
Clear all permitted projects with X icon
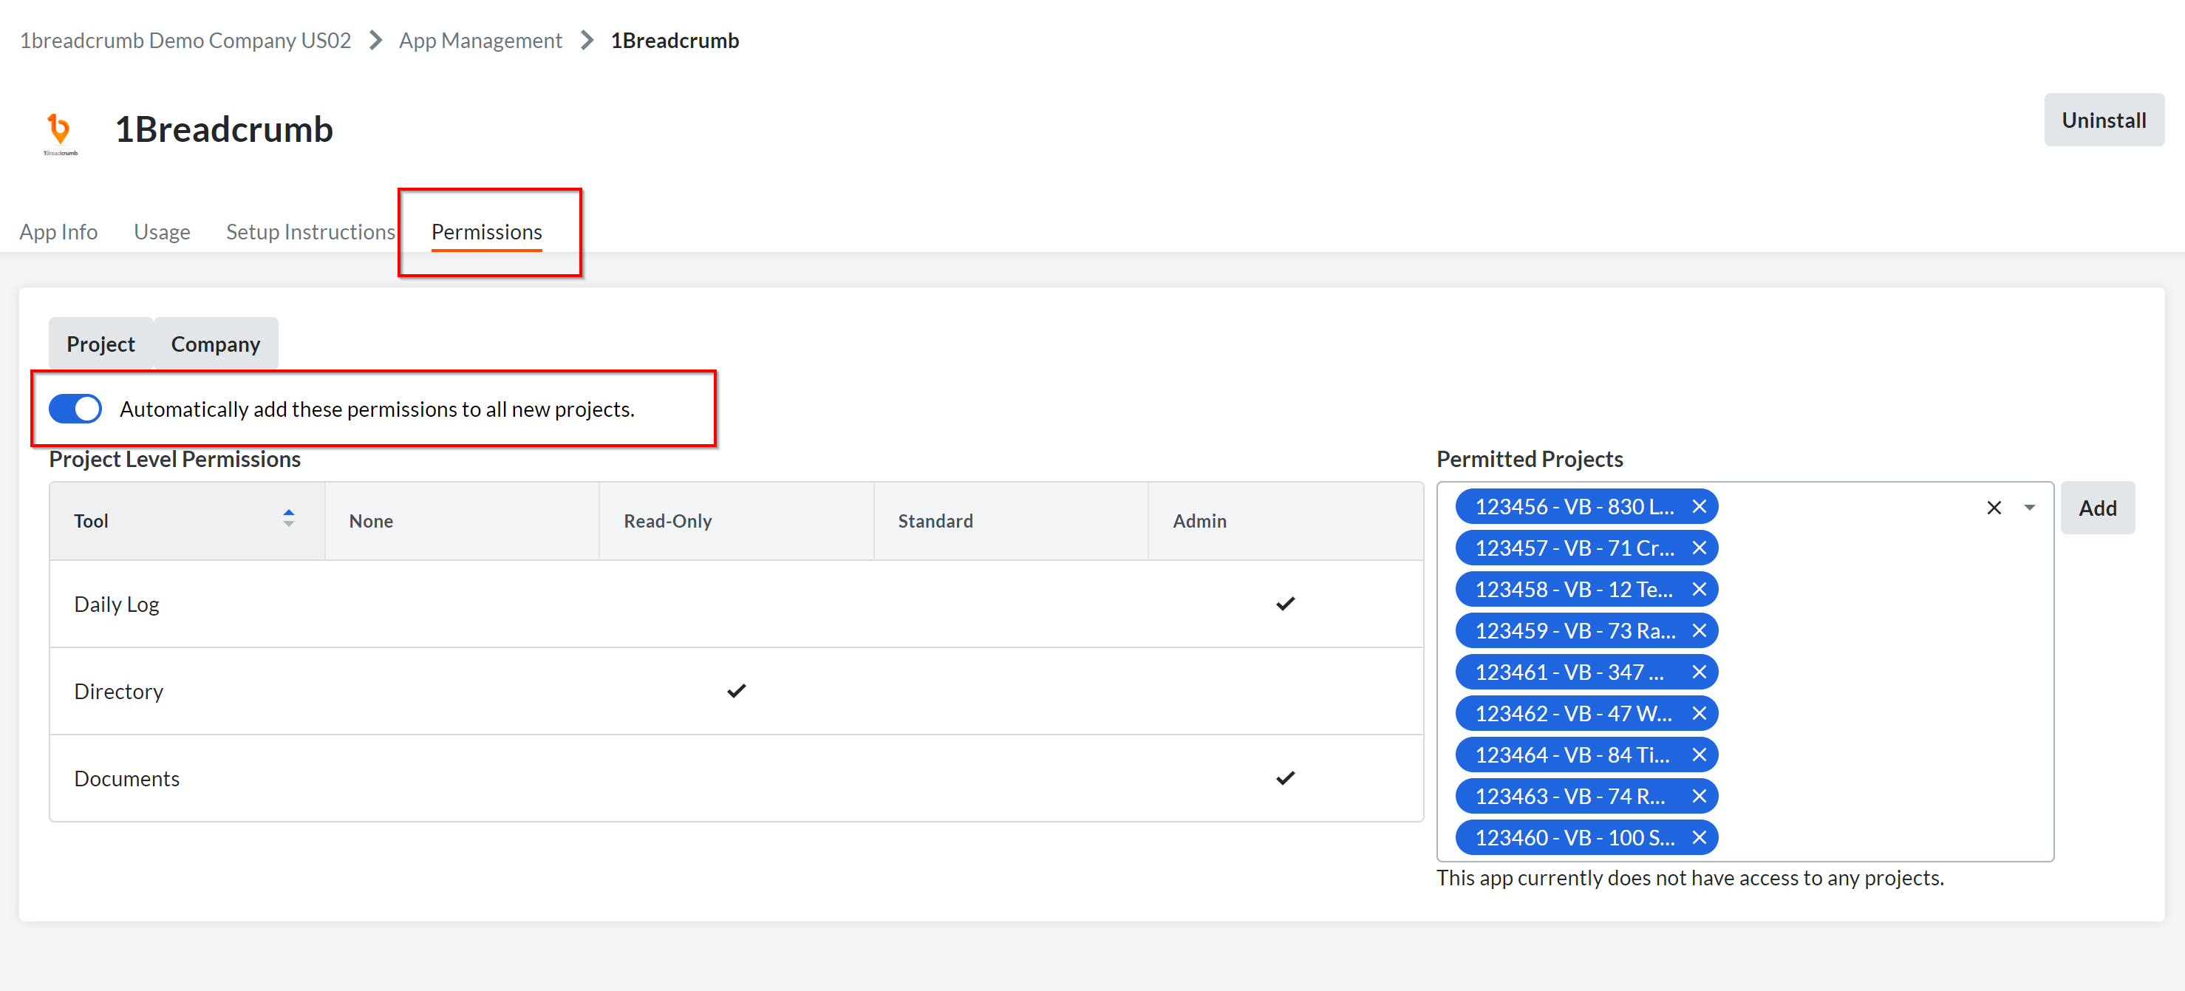[x=1994, y=508]
